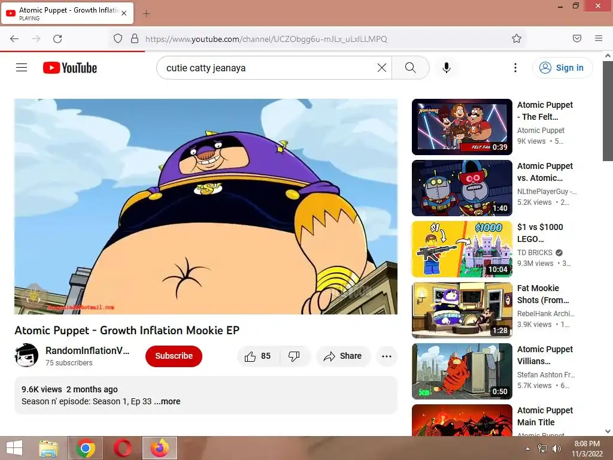Image resolution: width=613 pixels, height=460 pixels.
Task: Open Atomic Puppet Villians thumbnail
Action: [462, 371]
